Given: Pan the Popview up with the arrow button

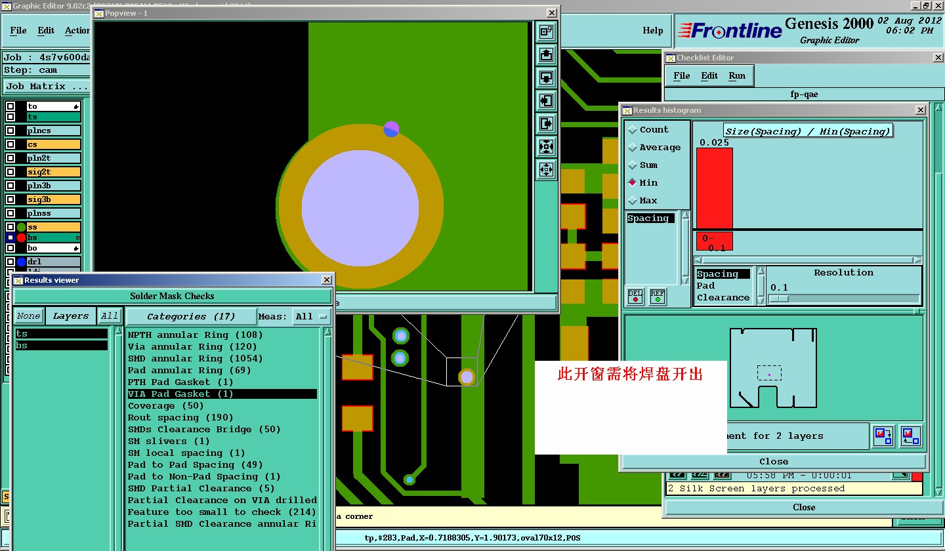Looking at the screenshot, I should [546, 54].
